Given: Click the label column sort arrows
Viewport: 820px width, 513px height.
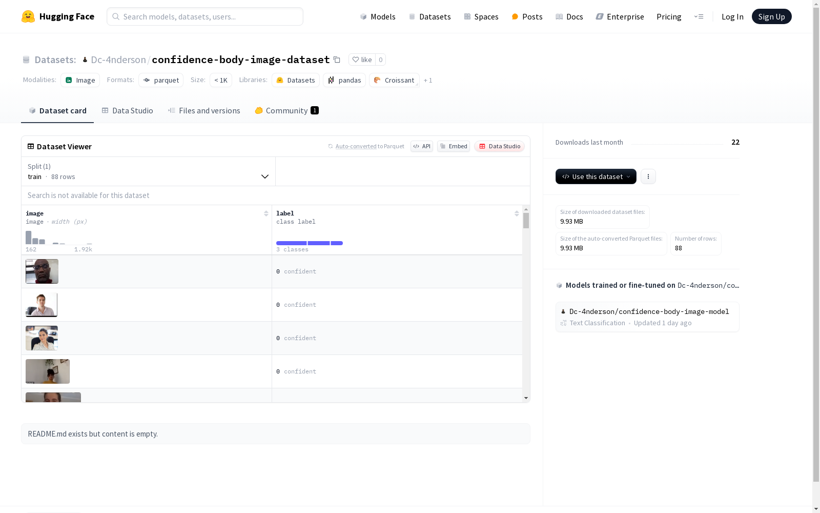Looking at the screenshot, I should pos(517,213).
